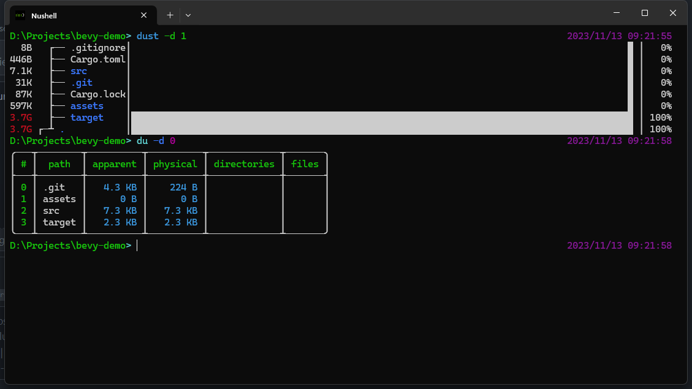Image resolution: width=692 pixels, height=389 pixels.
Task: Select the assets directory link
Action: tap(86, 105)
